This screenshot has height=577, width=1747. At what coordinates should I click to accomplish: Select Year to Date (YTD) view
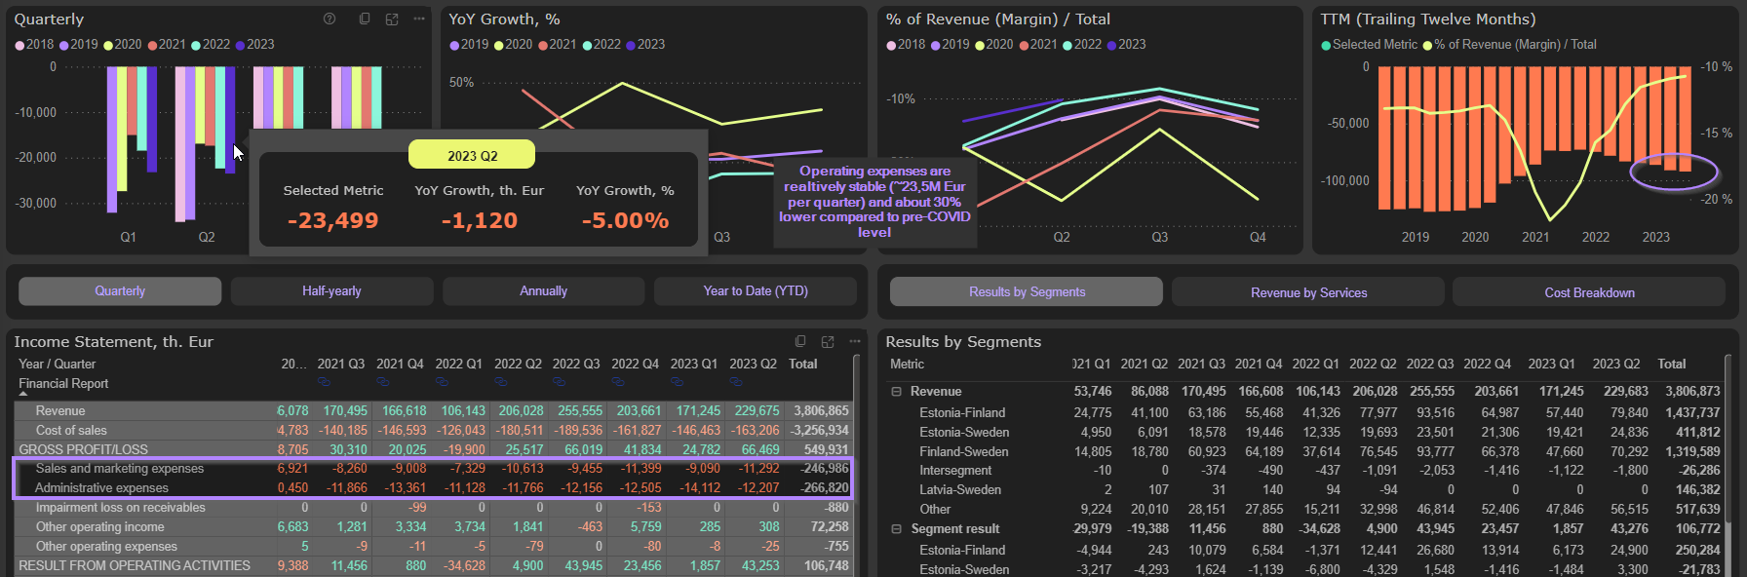pyautogui.click(x=756, y=291)
